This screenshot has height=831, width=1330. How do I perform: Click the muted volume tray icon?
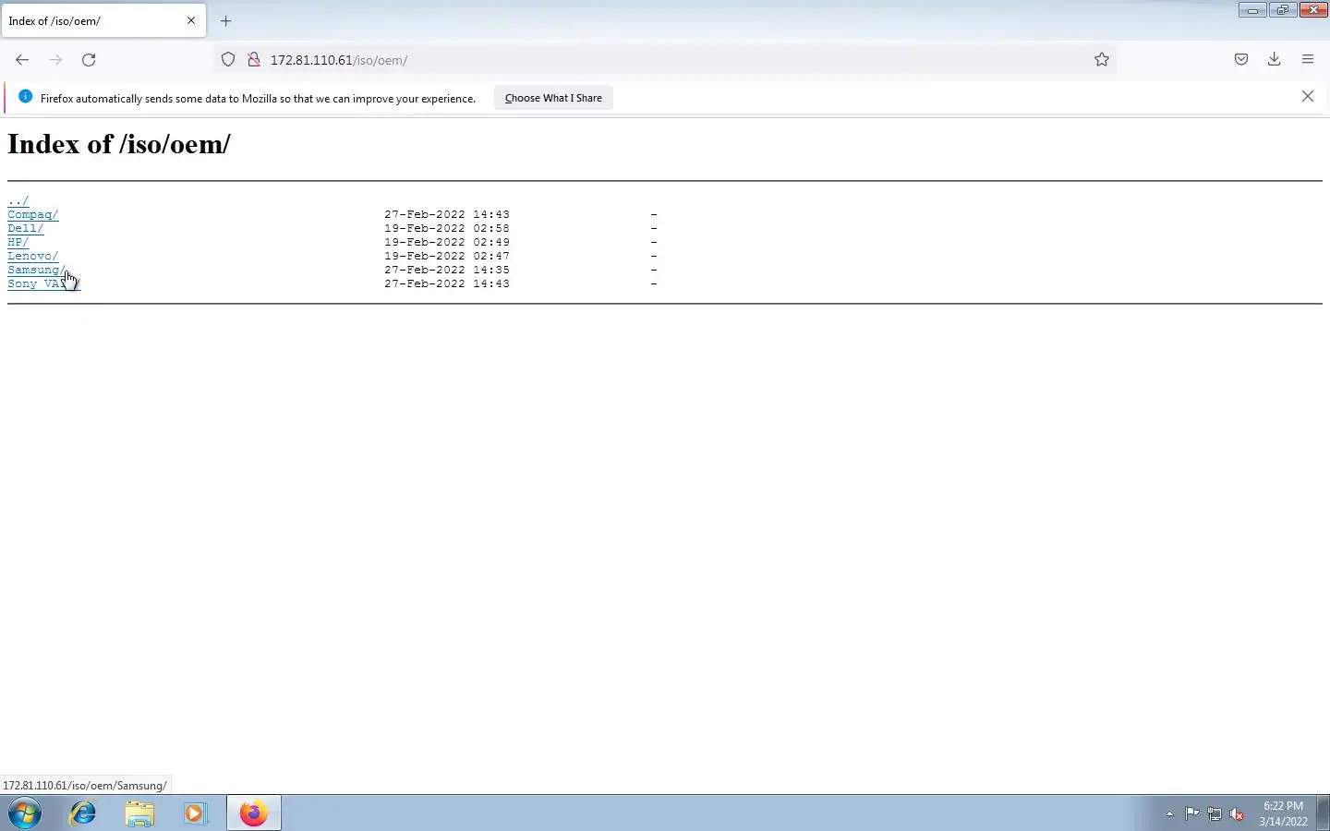[1237, 813]
